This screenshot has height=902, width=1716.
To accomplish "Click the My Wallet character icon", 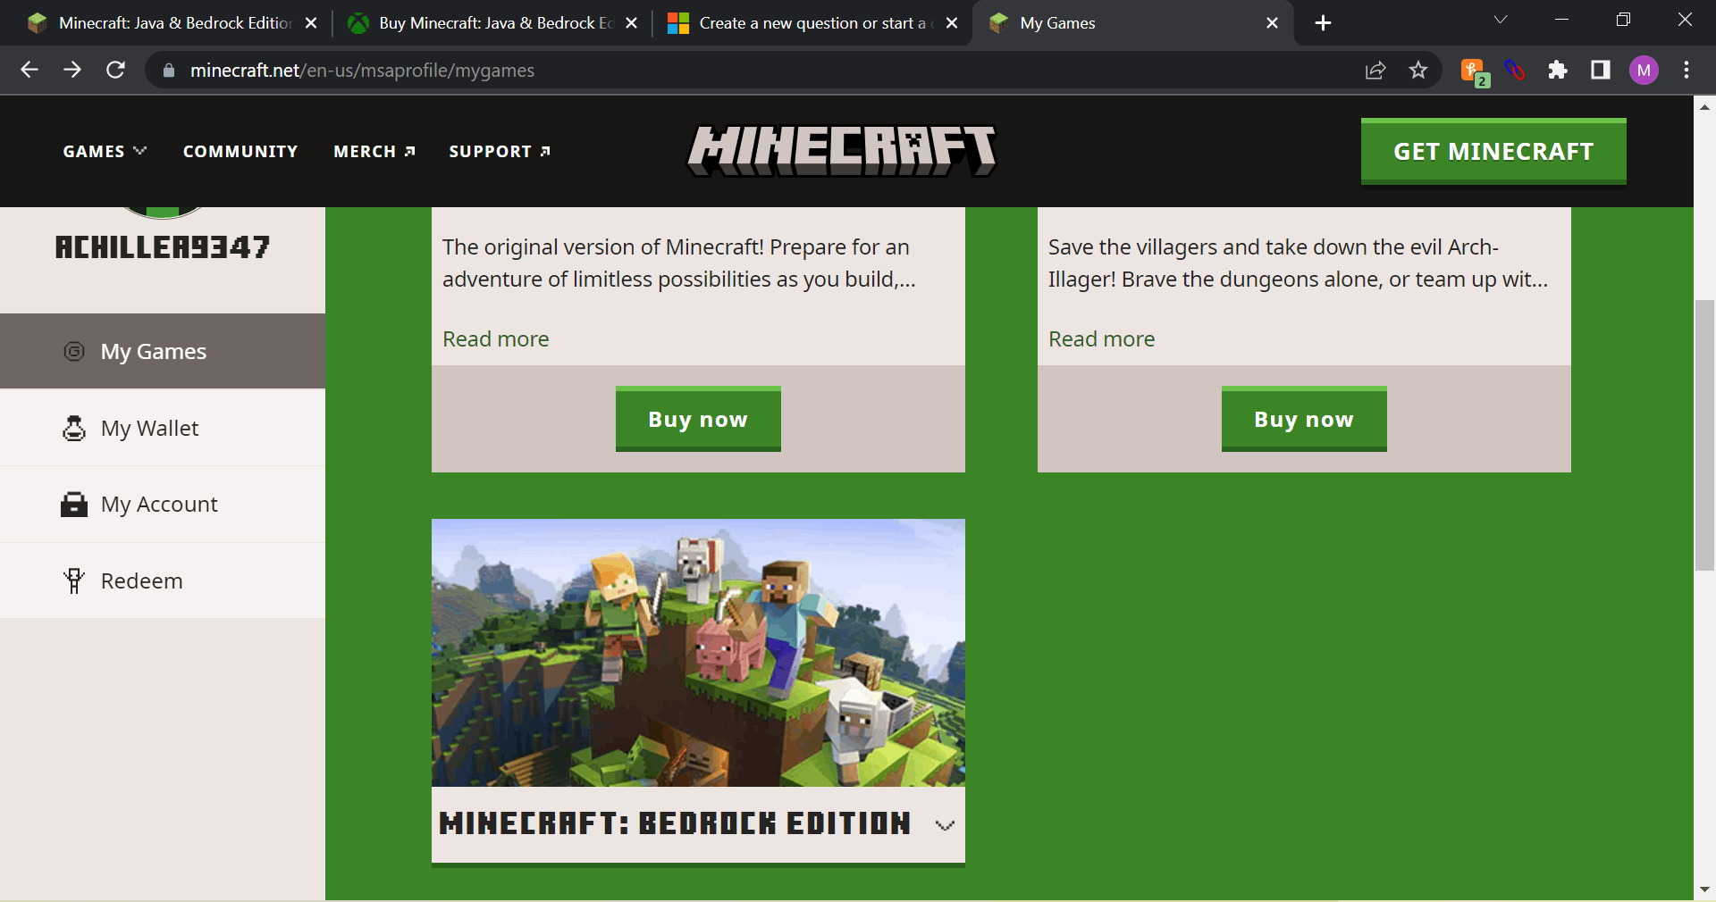I will 74,428.
